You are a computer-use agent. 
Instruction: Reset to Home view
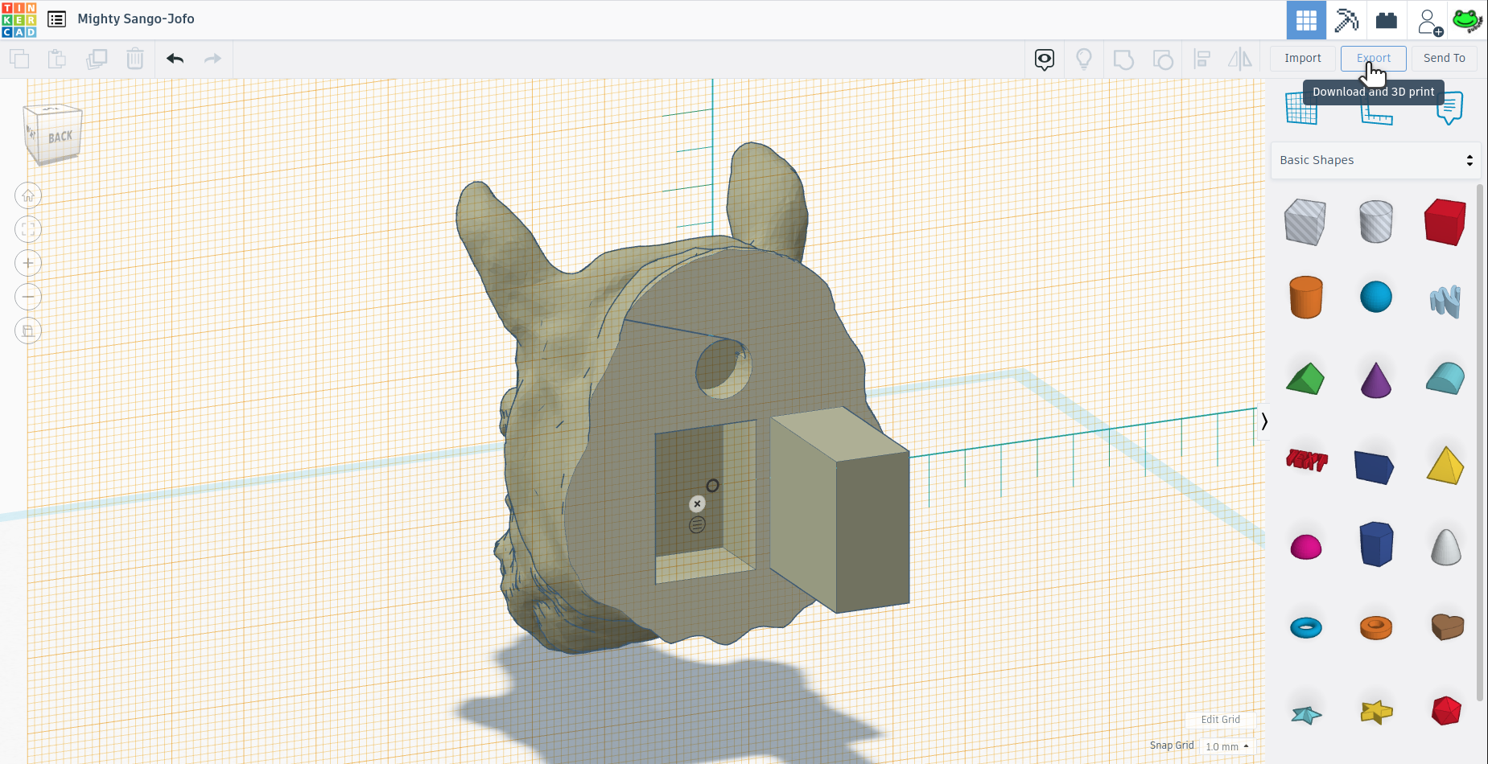tap(28, 195)
